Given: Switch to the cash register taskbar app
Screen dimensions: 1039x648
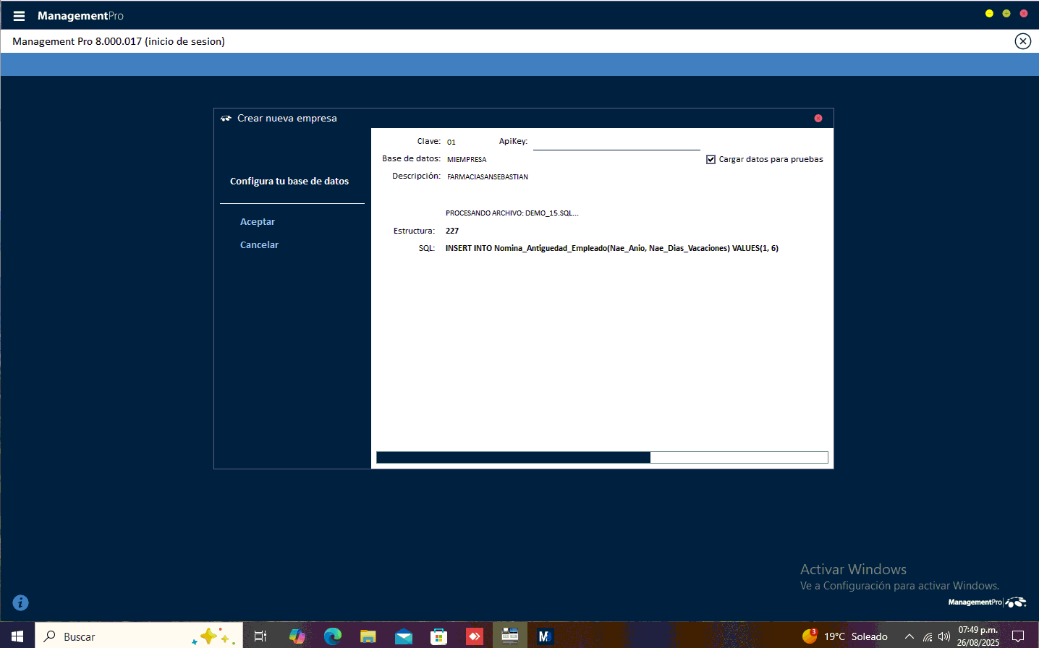Looking at the screenshot, I should [x=510, y=636].
